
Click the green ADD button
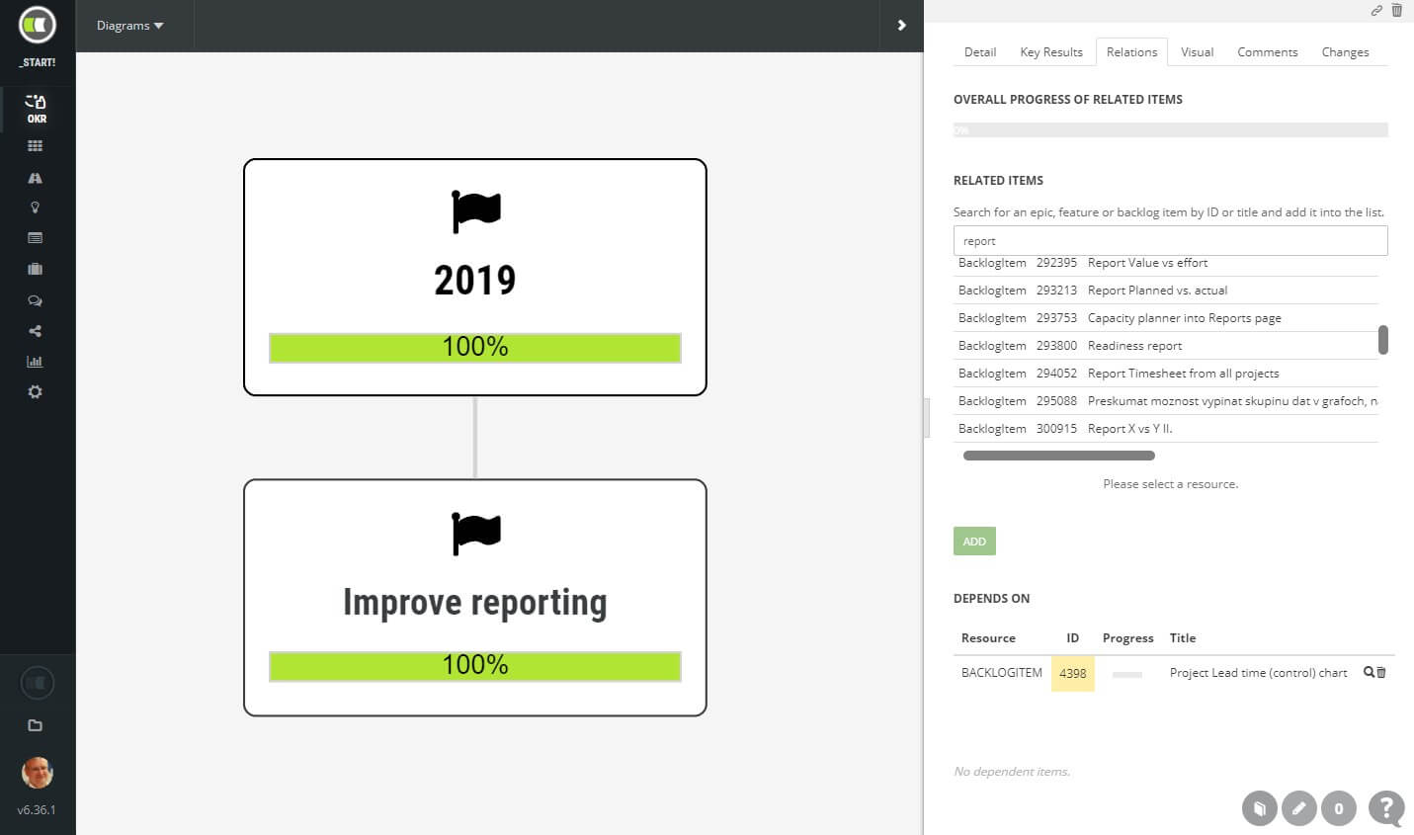[x=974, y=542]
